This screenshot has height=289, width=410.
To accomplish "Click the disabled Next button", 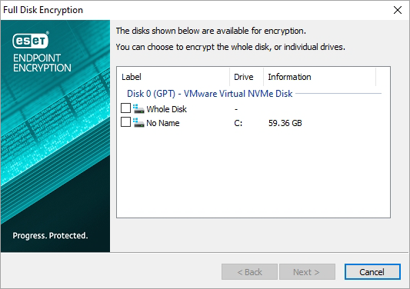I will click(307, 272).
